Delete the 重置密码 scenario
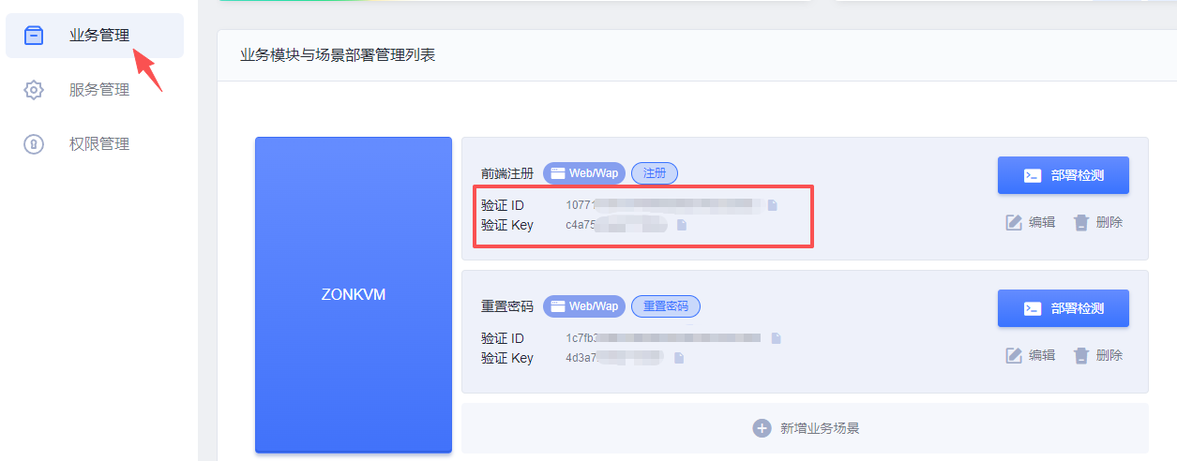 click(x=1098, y=355)
